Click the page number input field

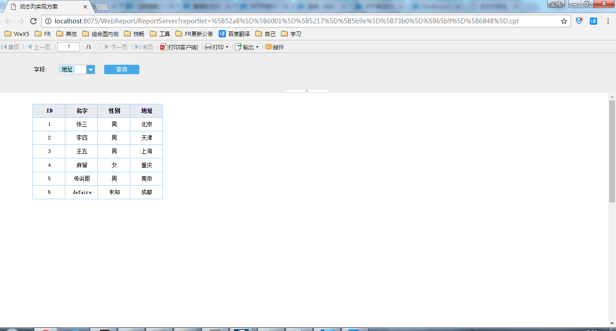[69, 47]
